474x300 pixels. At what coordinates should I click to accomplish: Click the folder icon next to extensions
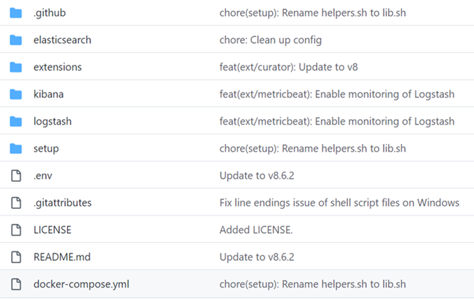coord(16,68)
